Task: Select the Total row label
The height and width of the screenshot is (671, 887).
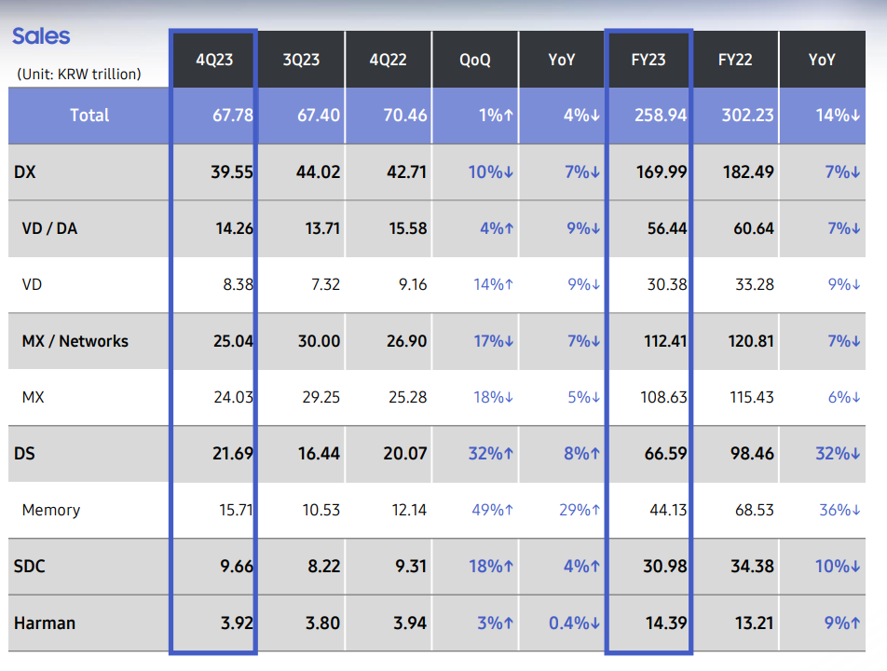Action: click(89, 116)
